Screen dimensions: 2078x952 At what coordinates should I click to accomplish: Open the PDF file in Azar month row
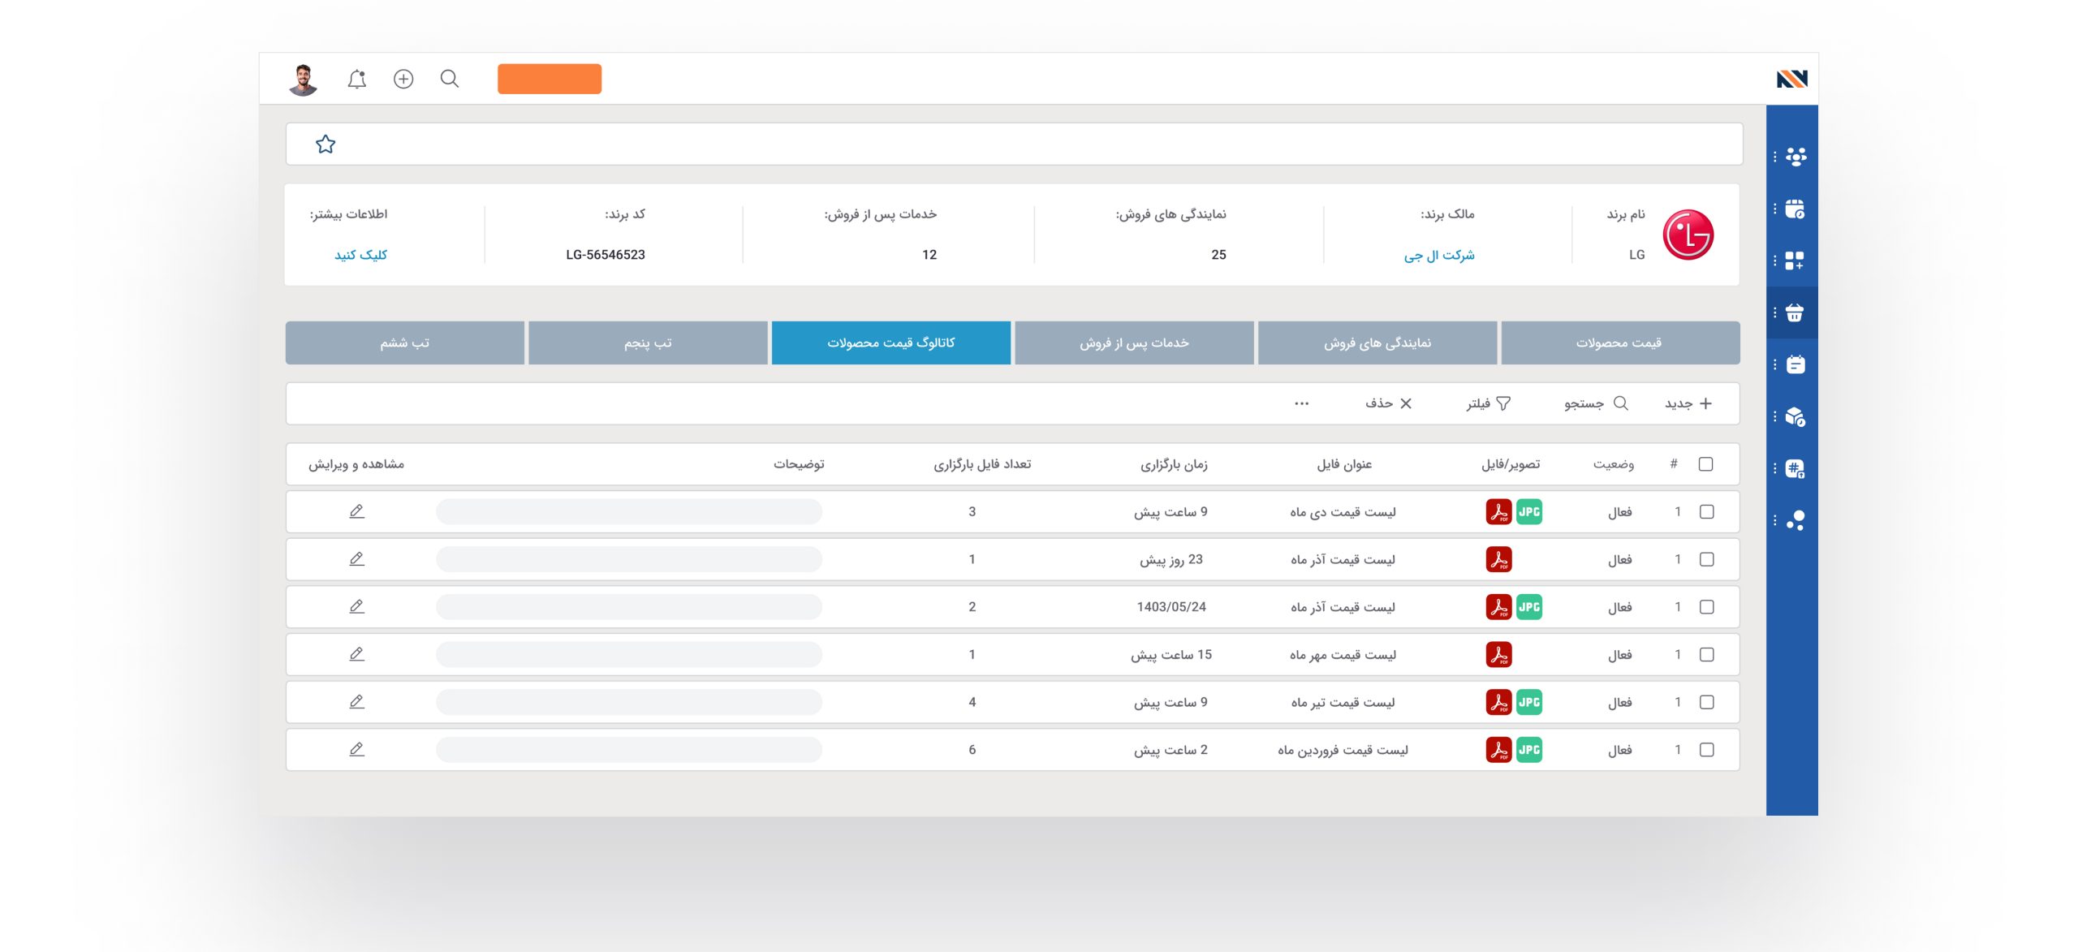tap(1498, 559)
